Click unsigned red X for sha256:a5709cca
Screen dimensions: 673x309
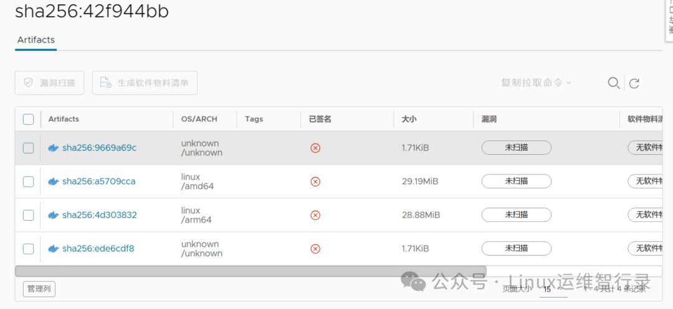(315, 182)
